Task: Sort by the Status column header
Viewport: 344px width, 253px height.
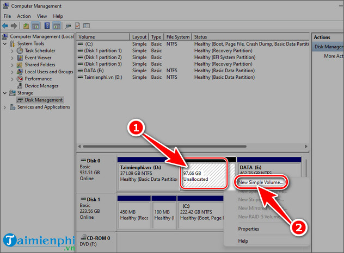Action: click(x=250, y=37)
